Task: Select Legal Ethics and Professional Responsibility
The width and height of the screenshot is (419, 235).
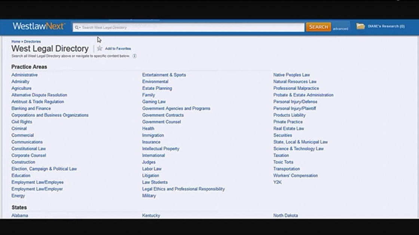Action: [183, 189]
